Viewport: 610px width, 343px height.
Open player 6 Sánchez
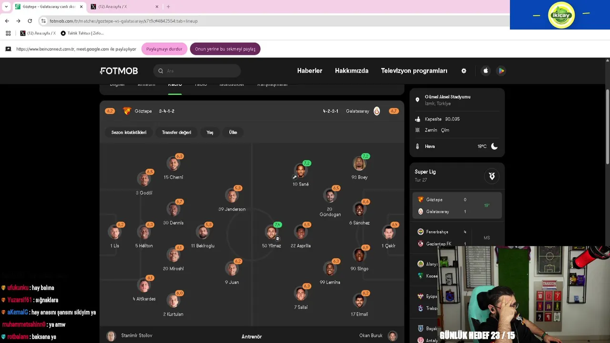(359, 212)
